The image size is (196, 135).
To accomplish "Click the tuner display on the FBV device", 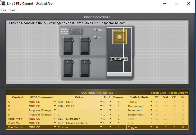I will click(76, 31).
